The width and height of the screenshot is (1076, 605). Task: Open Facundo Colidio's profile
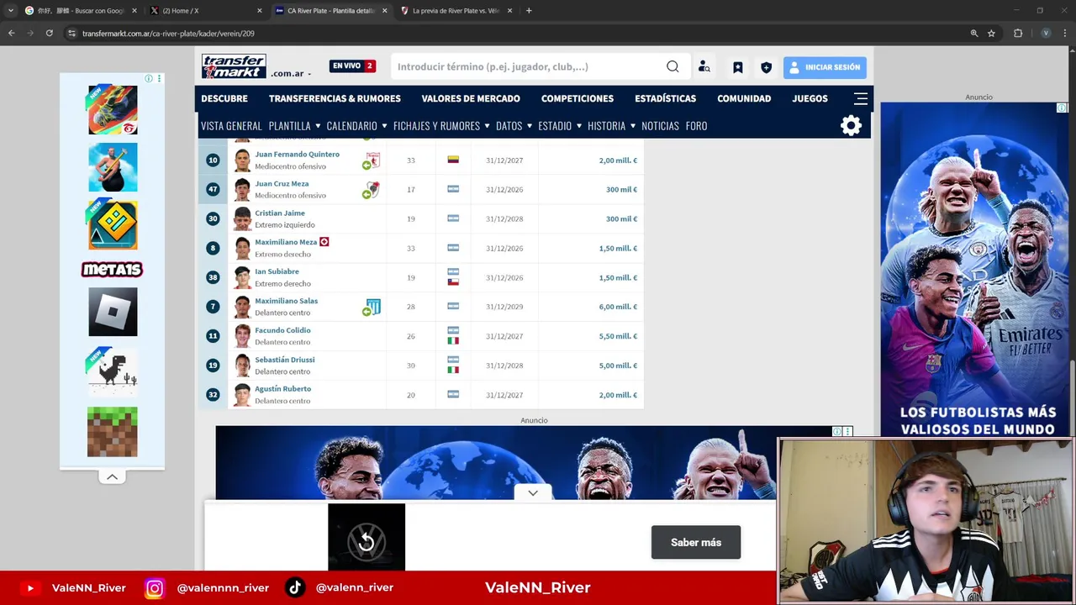coord(282,330)
